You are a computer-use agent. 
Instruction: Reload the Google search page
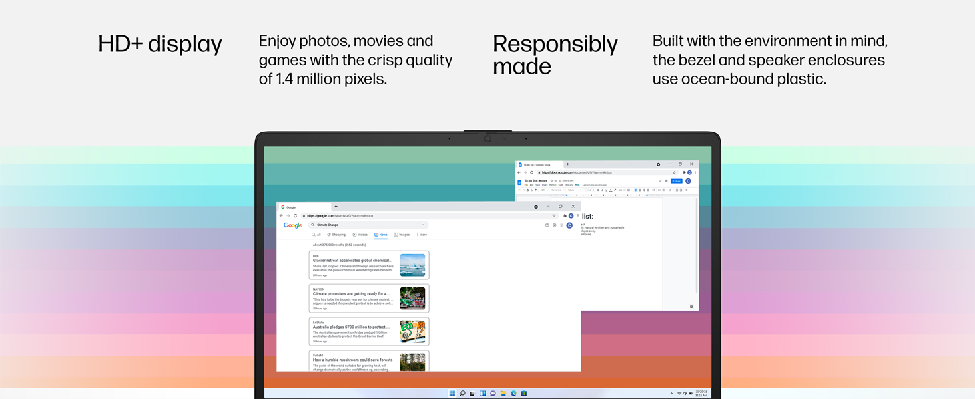(x=295, y=215)
